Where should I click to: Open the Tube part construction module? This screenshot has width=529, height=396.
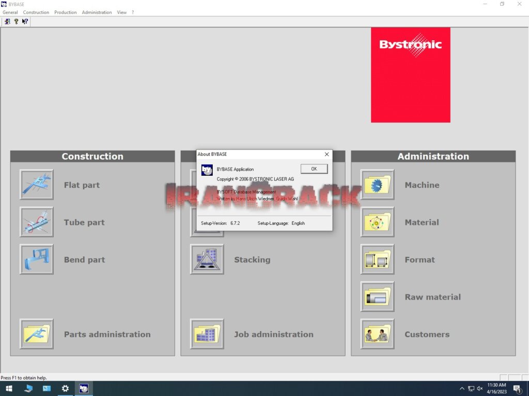36,222
